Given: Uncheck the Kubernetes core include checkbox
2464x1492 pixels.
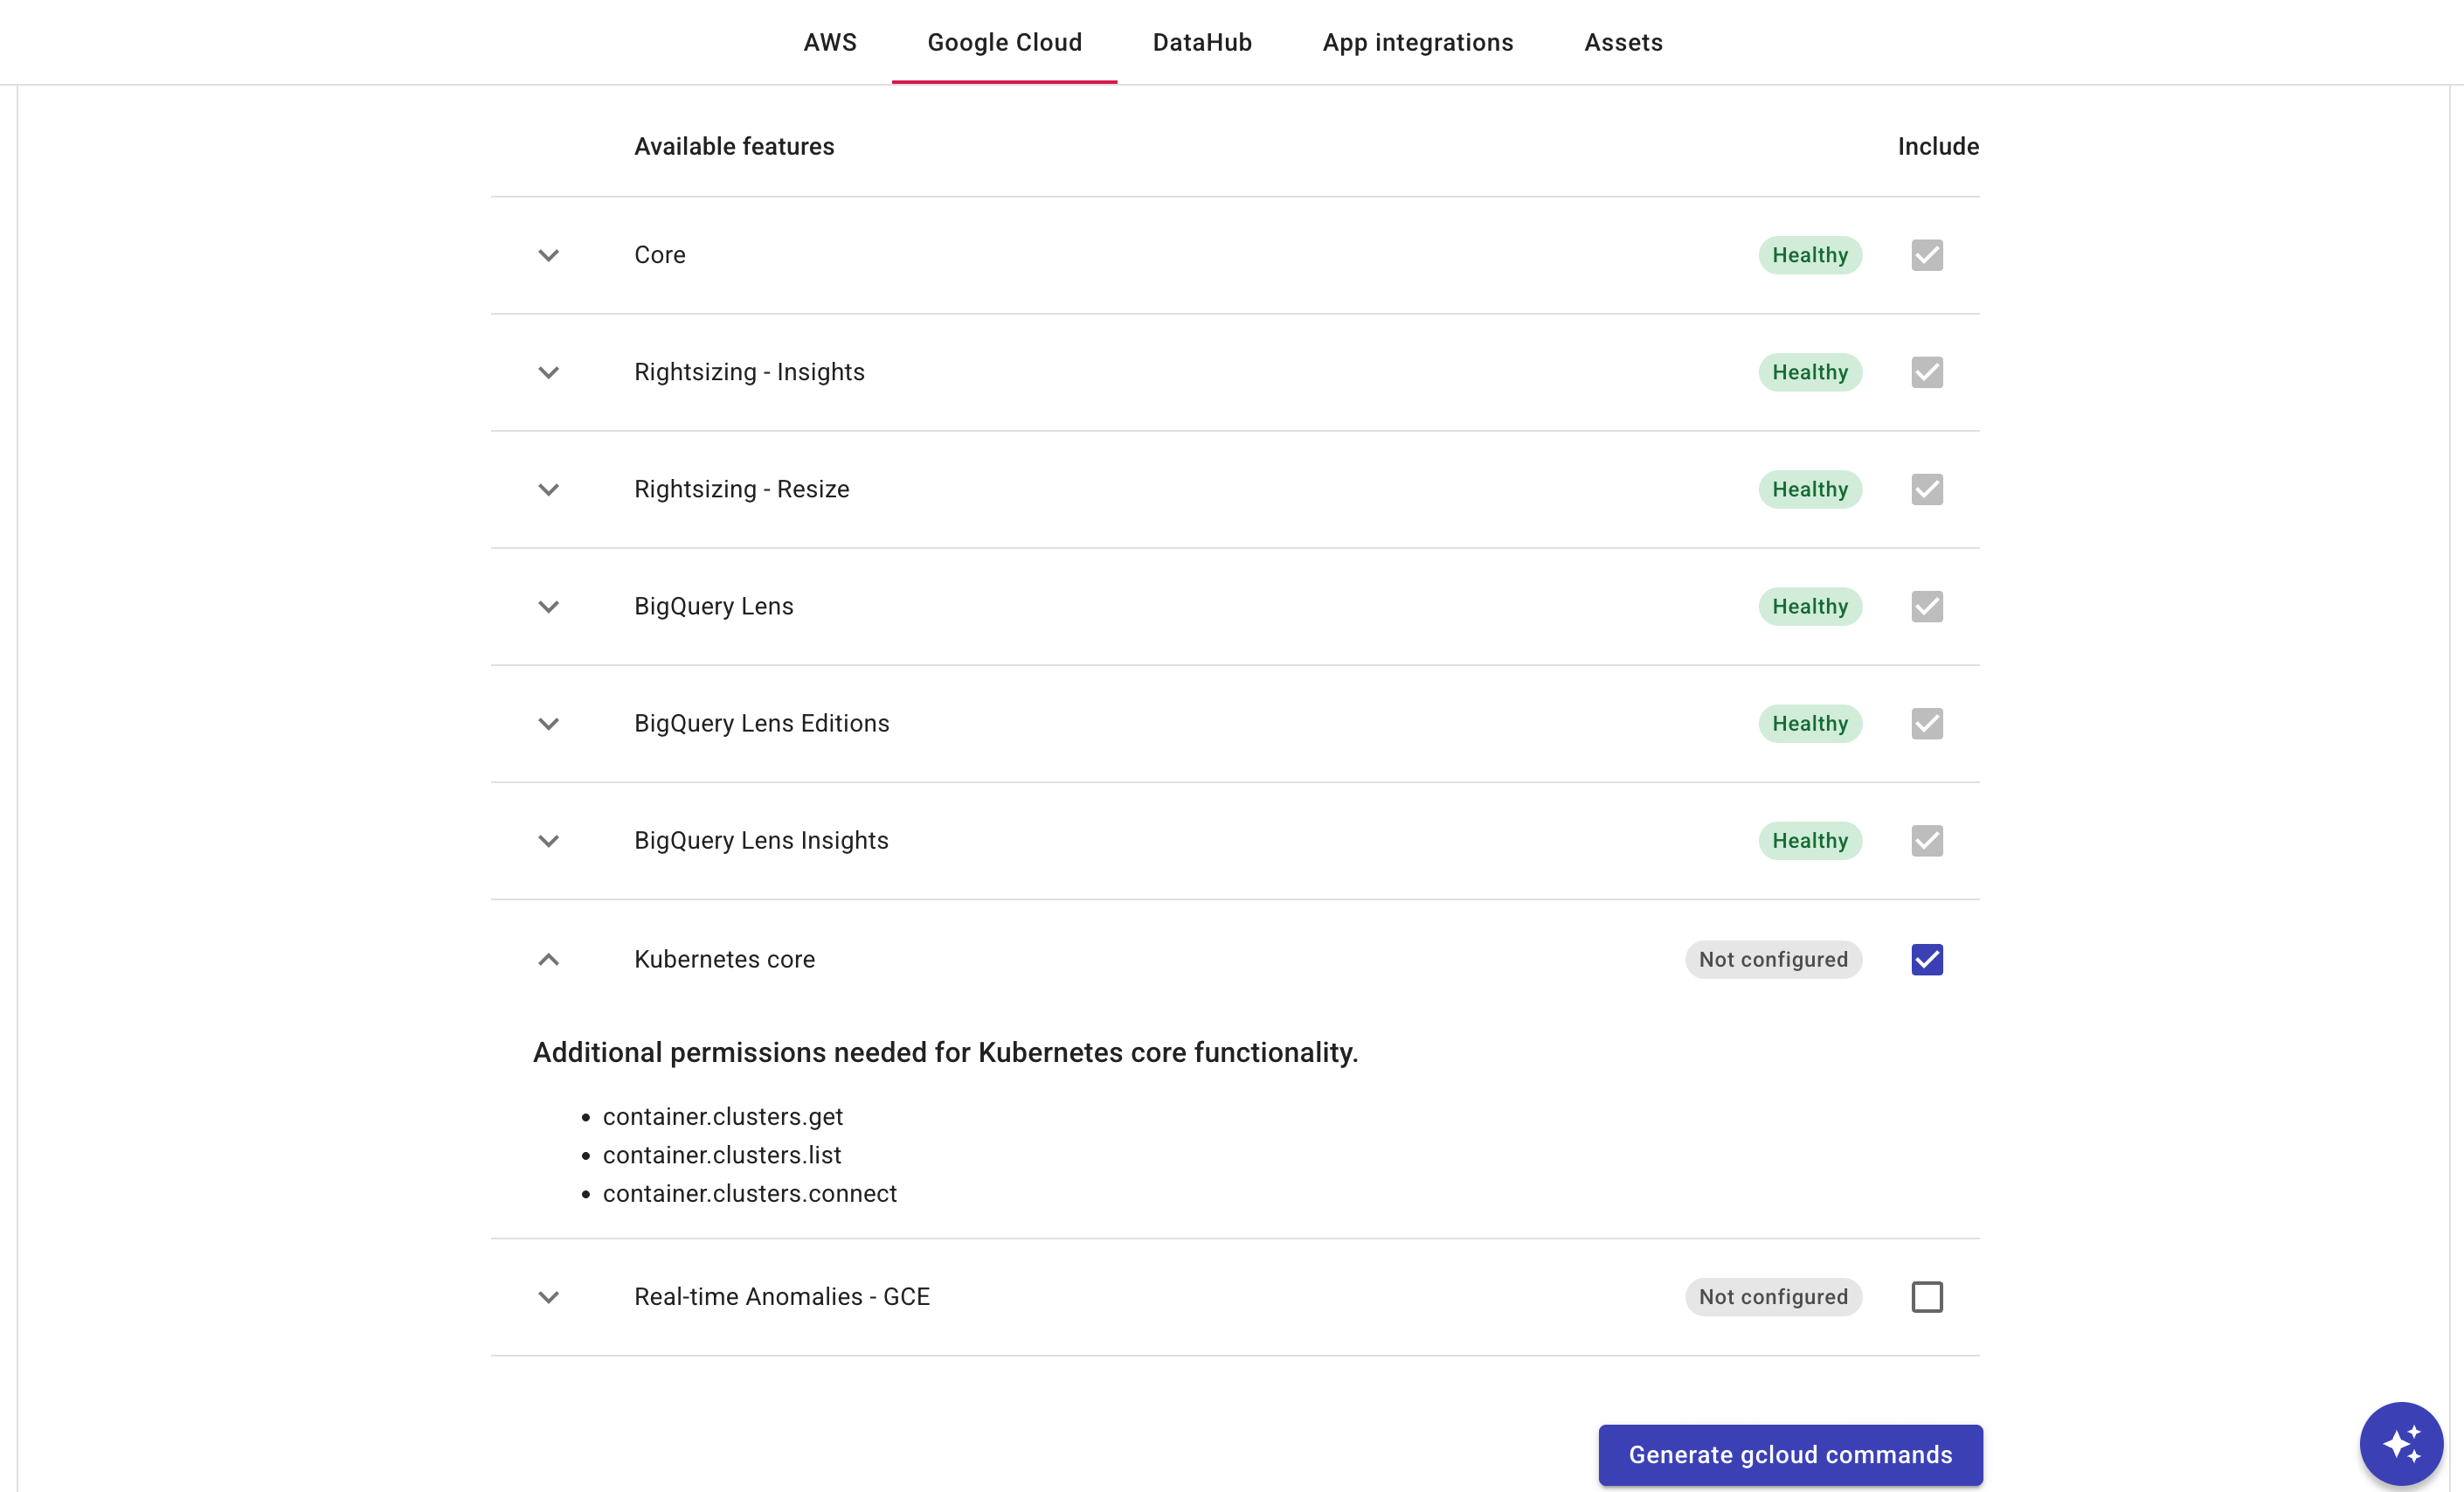Looking at the screenshot, I should pyautogui.click(x=1925, y=959).
